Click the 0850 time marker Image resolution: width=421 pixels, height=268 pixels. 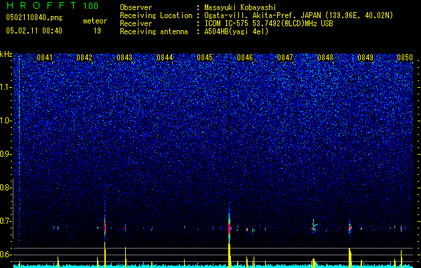pos(405,58)
